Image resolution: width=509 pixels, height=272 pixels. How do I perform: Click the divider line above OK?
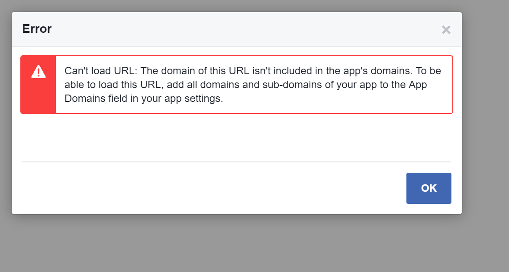point(237,161)
